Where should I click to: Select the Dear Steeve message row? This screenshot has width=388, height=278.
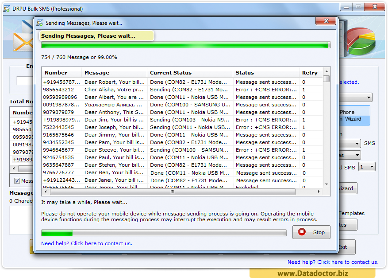(x=182, y=150)
